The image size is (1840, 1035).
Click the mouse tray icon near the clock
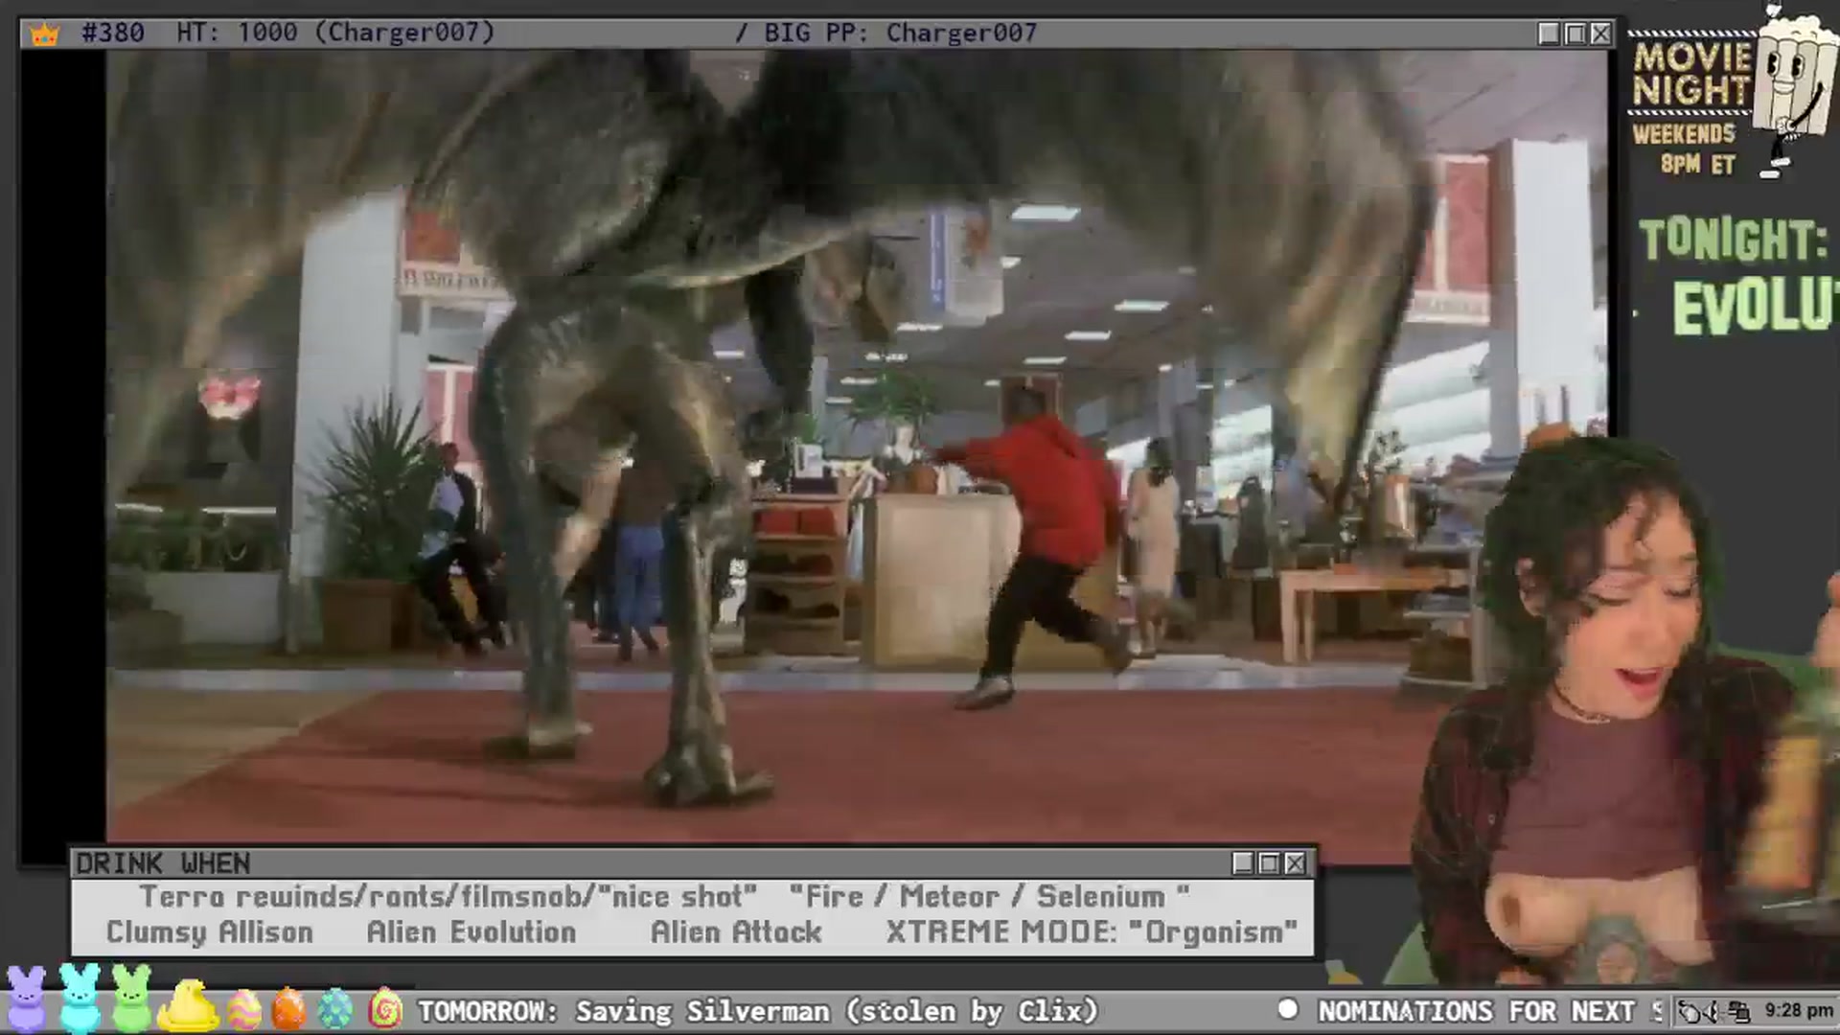click(x=1689, y=1011)
